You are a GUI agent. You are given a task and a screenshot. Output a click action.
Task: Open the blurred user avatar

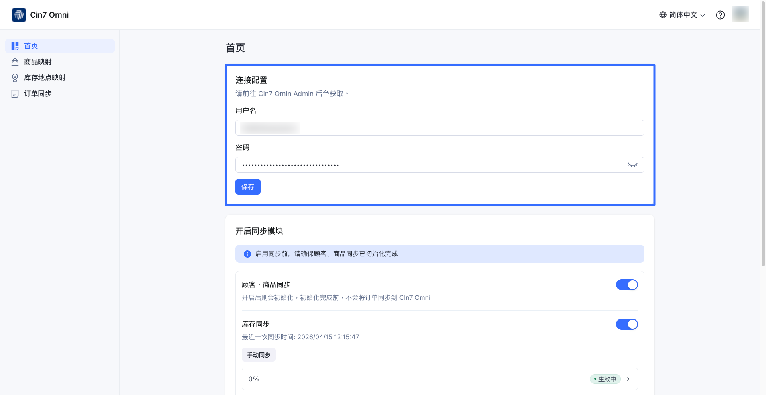(740, 14)
